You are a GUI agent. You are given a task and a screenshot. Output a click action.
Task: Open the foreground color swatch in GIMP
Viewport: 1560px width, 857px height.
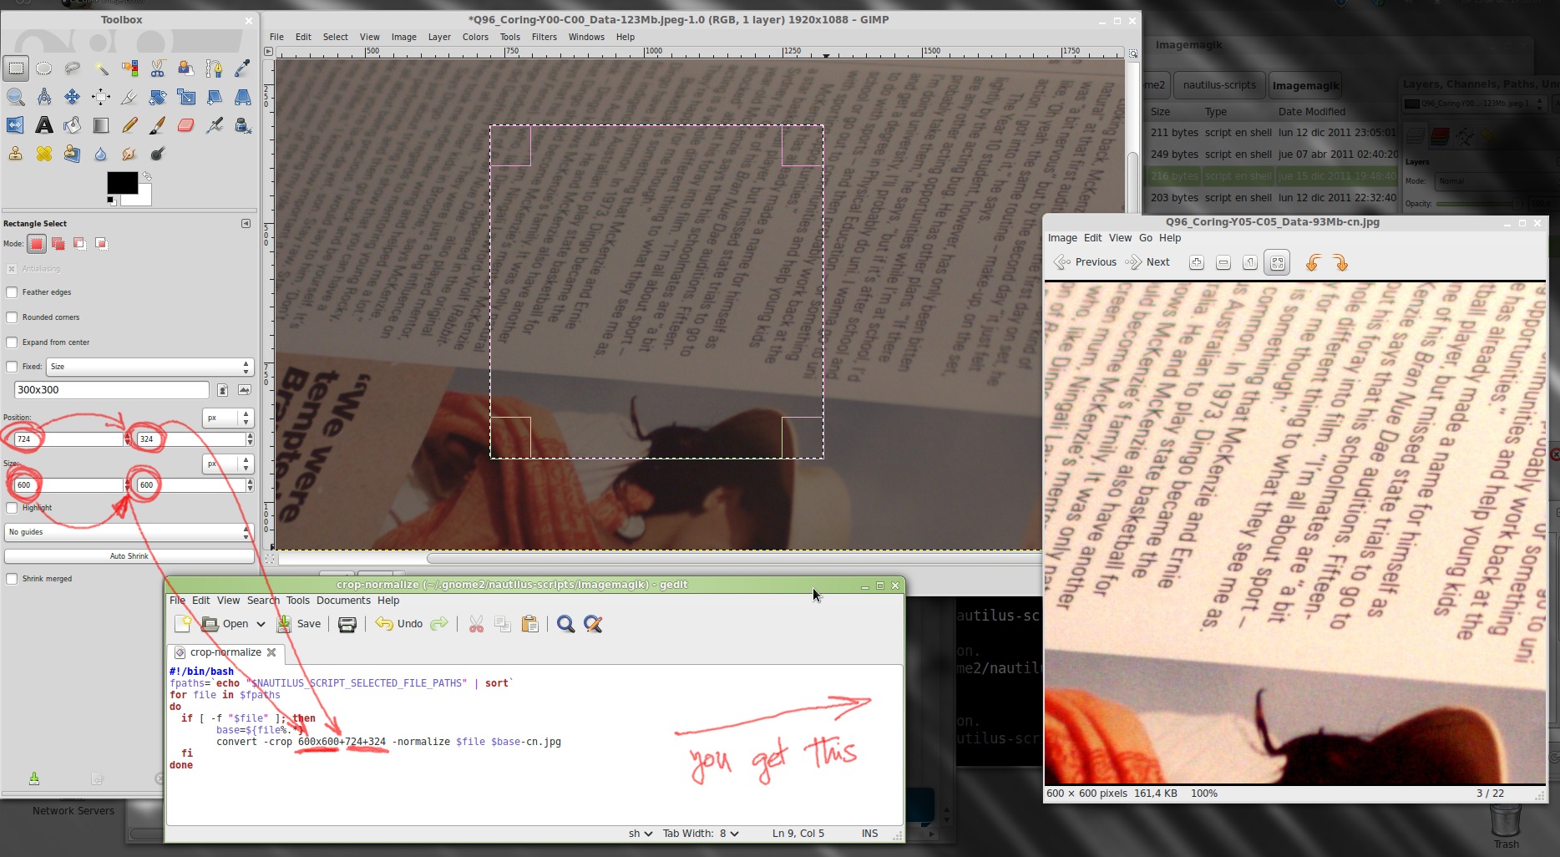(124, 184)
